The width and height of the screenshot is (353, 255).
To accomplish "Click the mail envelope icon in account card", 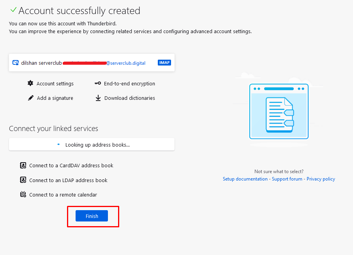I will [x=16, y=63].
